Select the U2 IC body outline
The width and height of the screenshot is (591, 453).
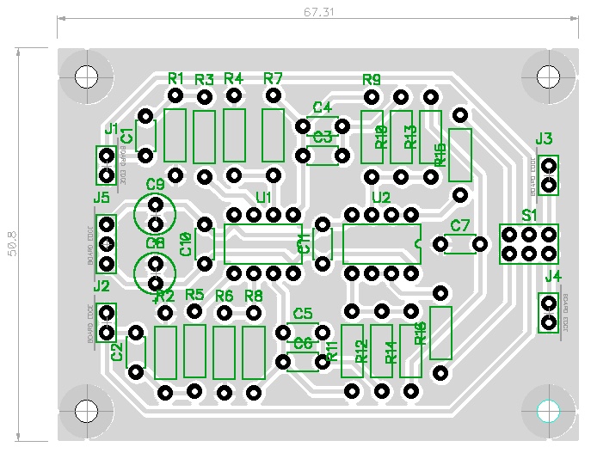pyautogui.click(x=381, y=244)
